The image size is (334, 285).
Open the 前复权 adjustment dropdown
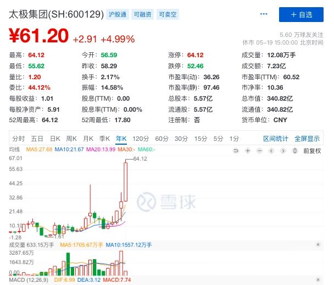coord(312,151)
